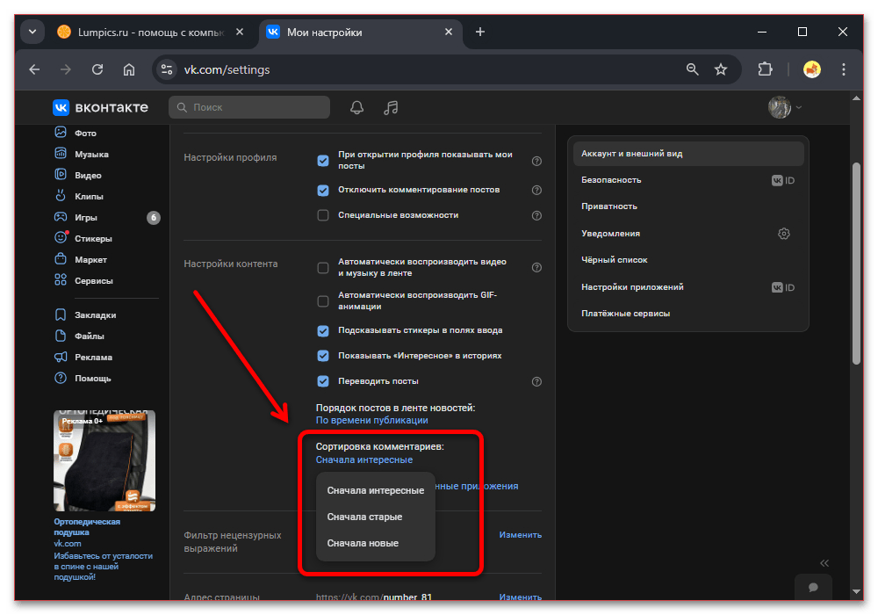This screenshot has height=615, width=878.
Task: Open the chat bubble messenger icon
Action: (x=813, y=587)
